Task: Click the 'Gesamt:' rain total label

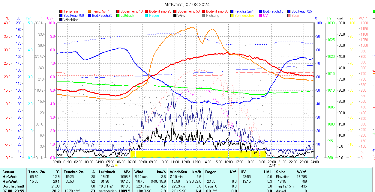Action: (x=211, y=186)
